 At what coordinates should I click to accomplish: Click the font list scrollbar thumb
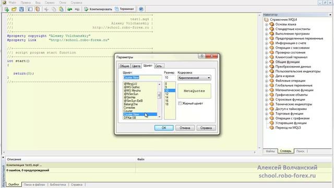click(159, 95)
